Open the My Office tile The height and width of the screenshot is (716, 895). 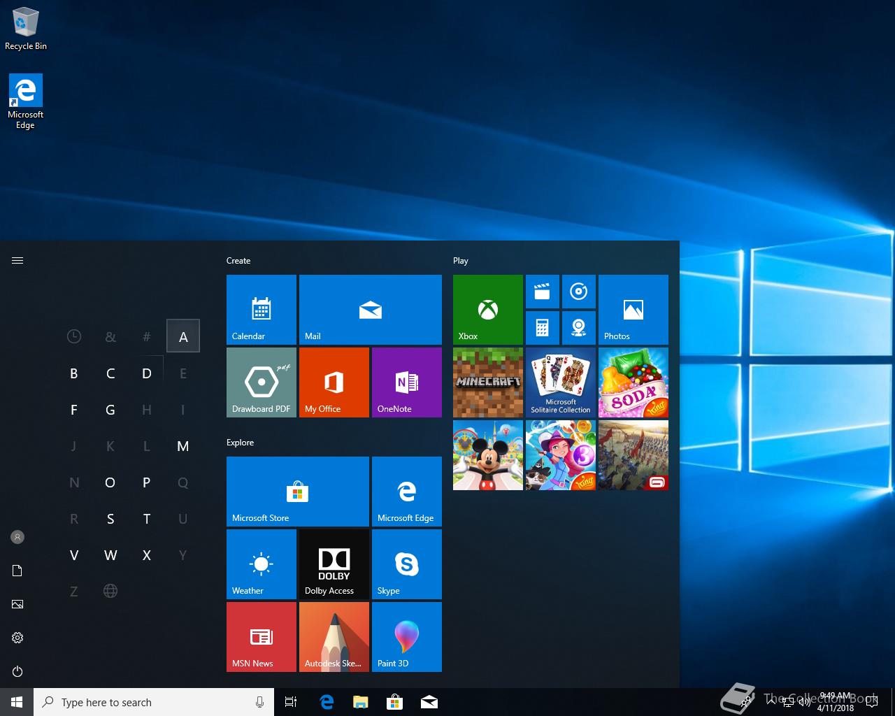click(x=334, y=382)
